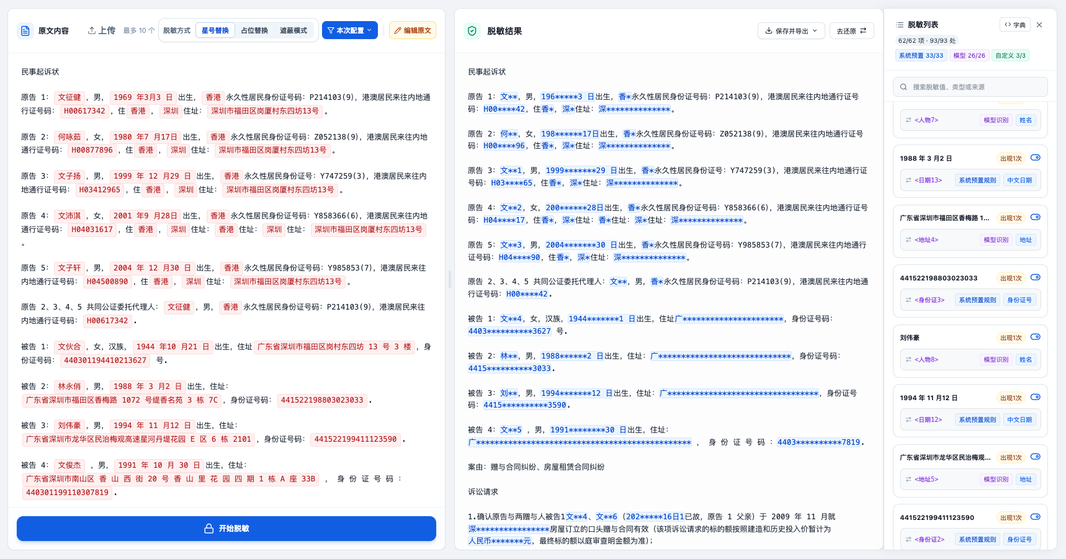Click the lock icon on 开始脱敏 button

pos(209,529)
